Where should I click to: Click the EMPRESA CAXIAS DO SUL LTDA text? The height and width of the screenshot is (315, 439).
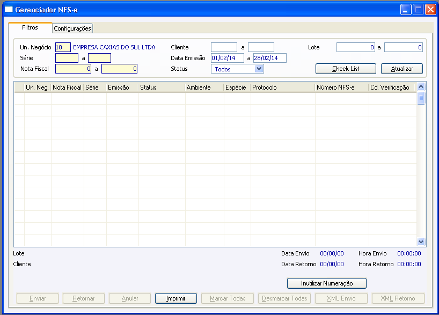pos(114,47)
